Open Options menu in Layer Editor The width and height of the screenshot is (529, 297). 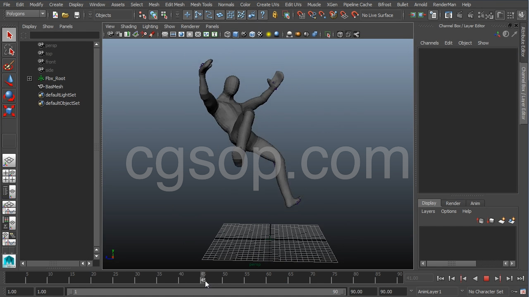(x=448, y=211)
